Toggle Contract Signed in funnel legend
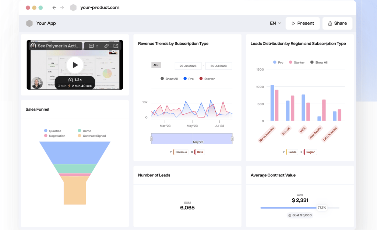 tap(92, 136)
